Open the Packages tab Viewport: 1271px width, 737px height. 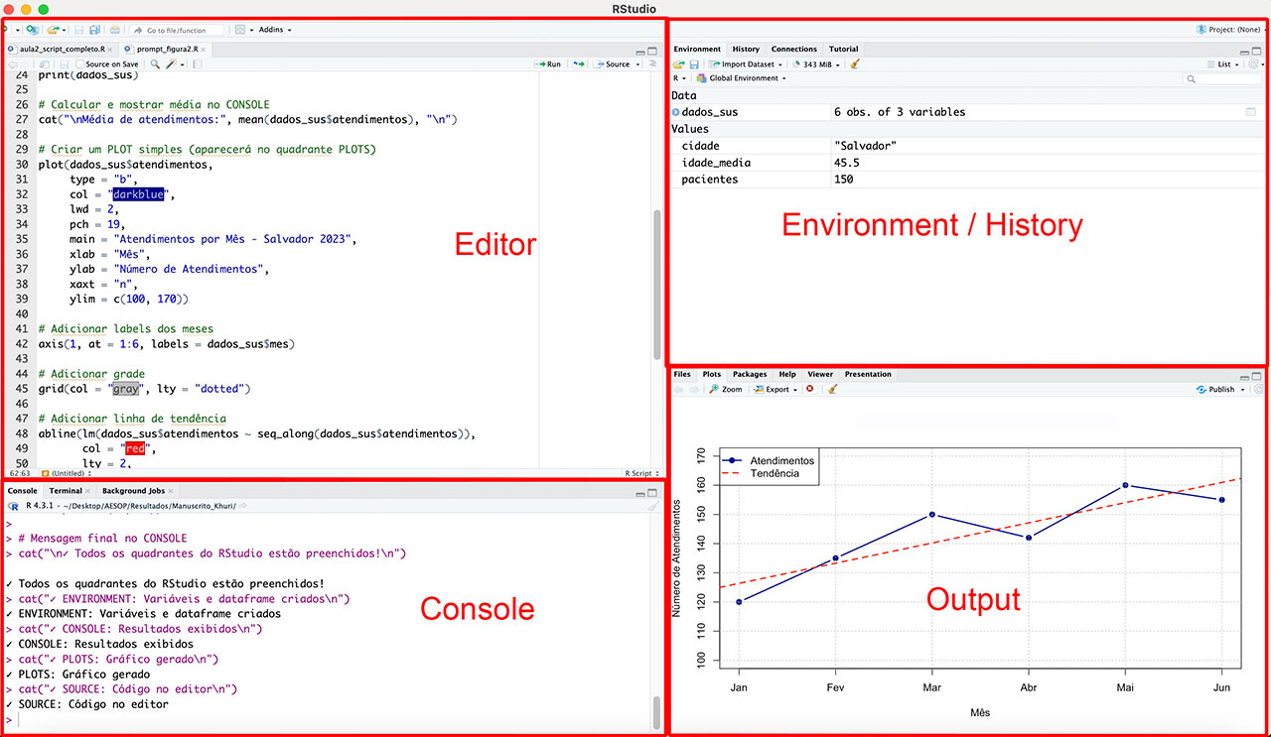coord(750,374)
